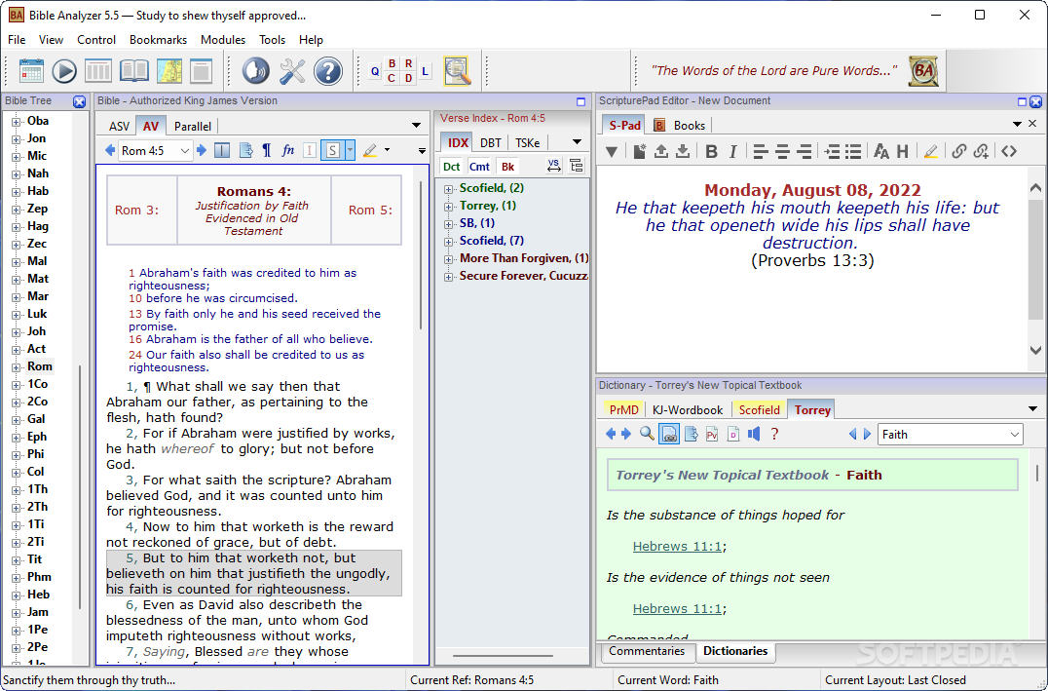Click the export verse page icon in Bible toolbar
This screenshot has height=691, width=1048.
point(245,150)
